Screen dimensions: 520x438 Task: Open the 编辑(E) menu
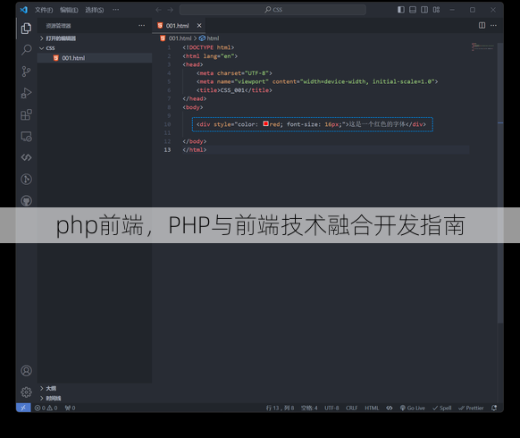click(69, 10)
